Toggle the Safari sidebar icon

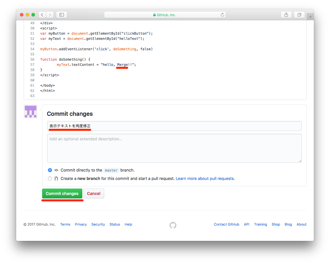coord(61,14)
